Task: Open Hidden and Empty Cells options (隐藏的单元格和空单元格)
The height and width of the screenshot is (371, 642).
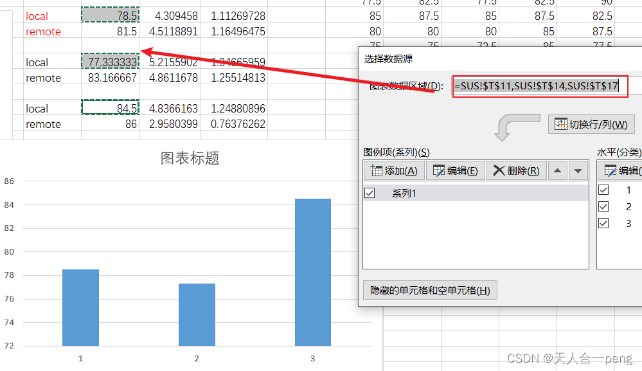Action: click(x=430, y=291)
